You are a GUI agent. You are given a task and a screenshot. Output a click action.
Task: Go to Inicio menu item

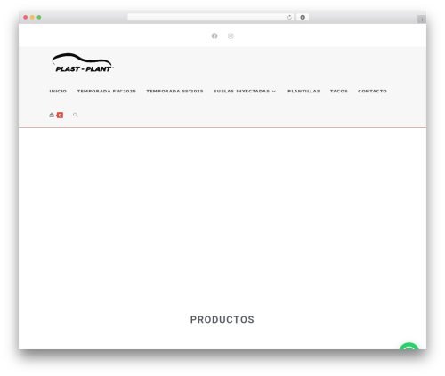[58, 91]
